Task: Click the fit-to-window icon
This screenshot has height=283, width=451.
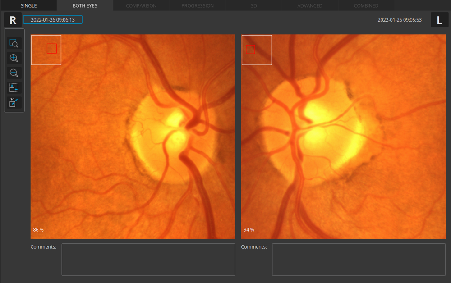Action: (14, 88)
